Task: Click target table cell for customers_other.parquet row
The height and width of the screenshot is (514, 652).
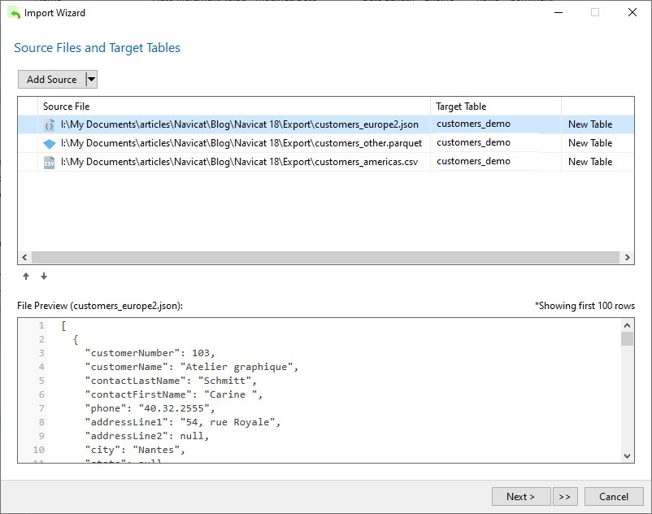Action: click(496, 142)
